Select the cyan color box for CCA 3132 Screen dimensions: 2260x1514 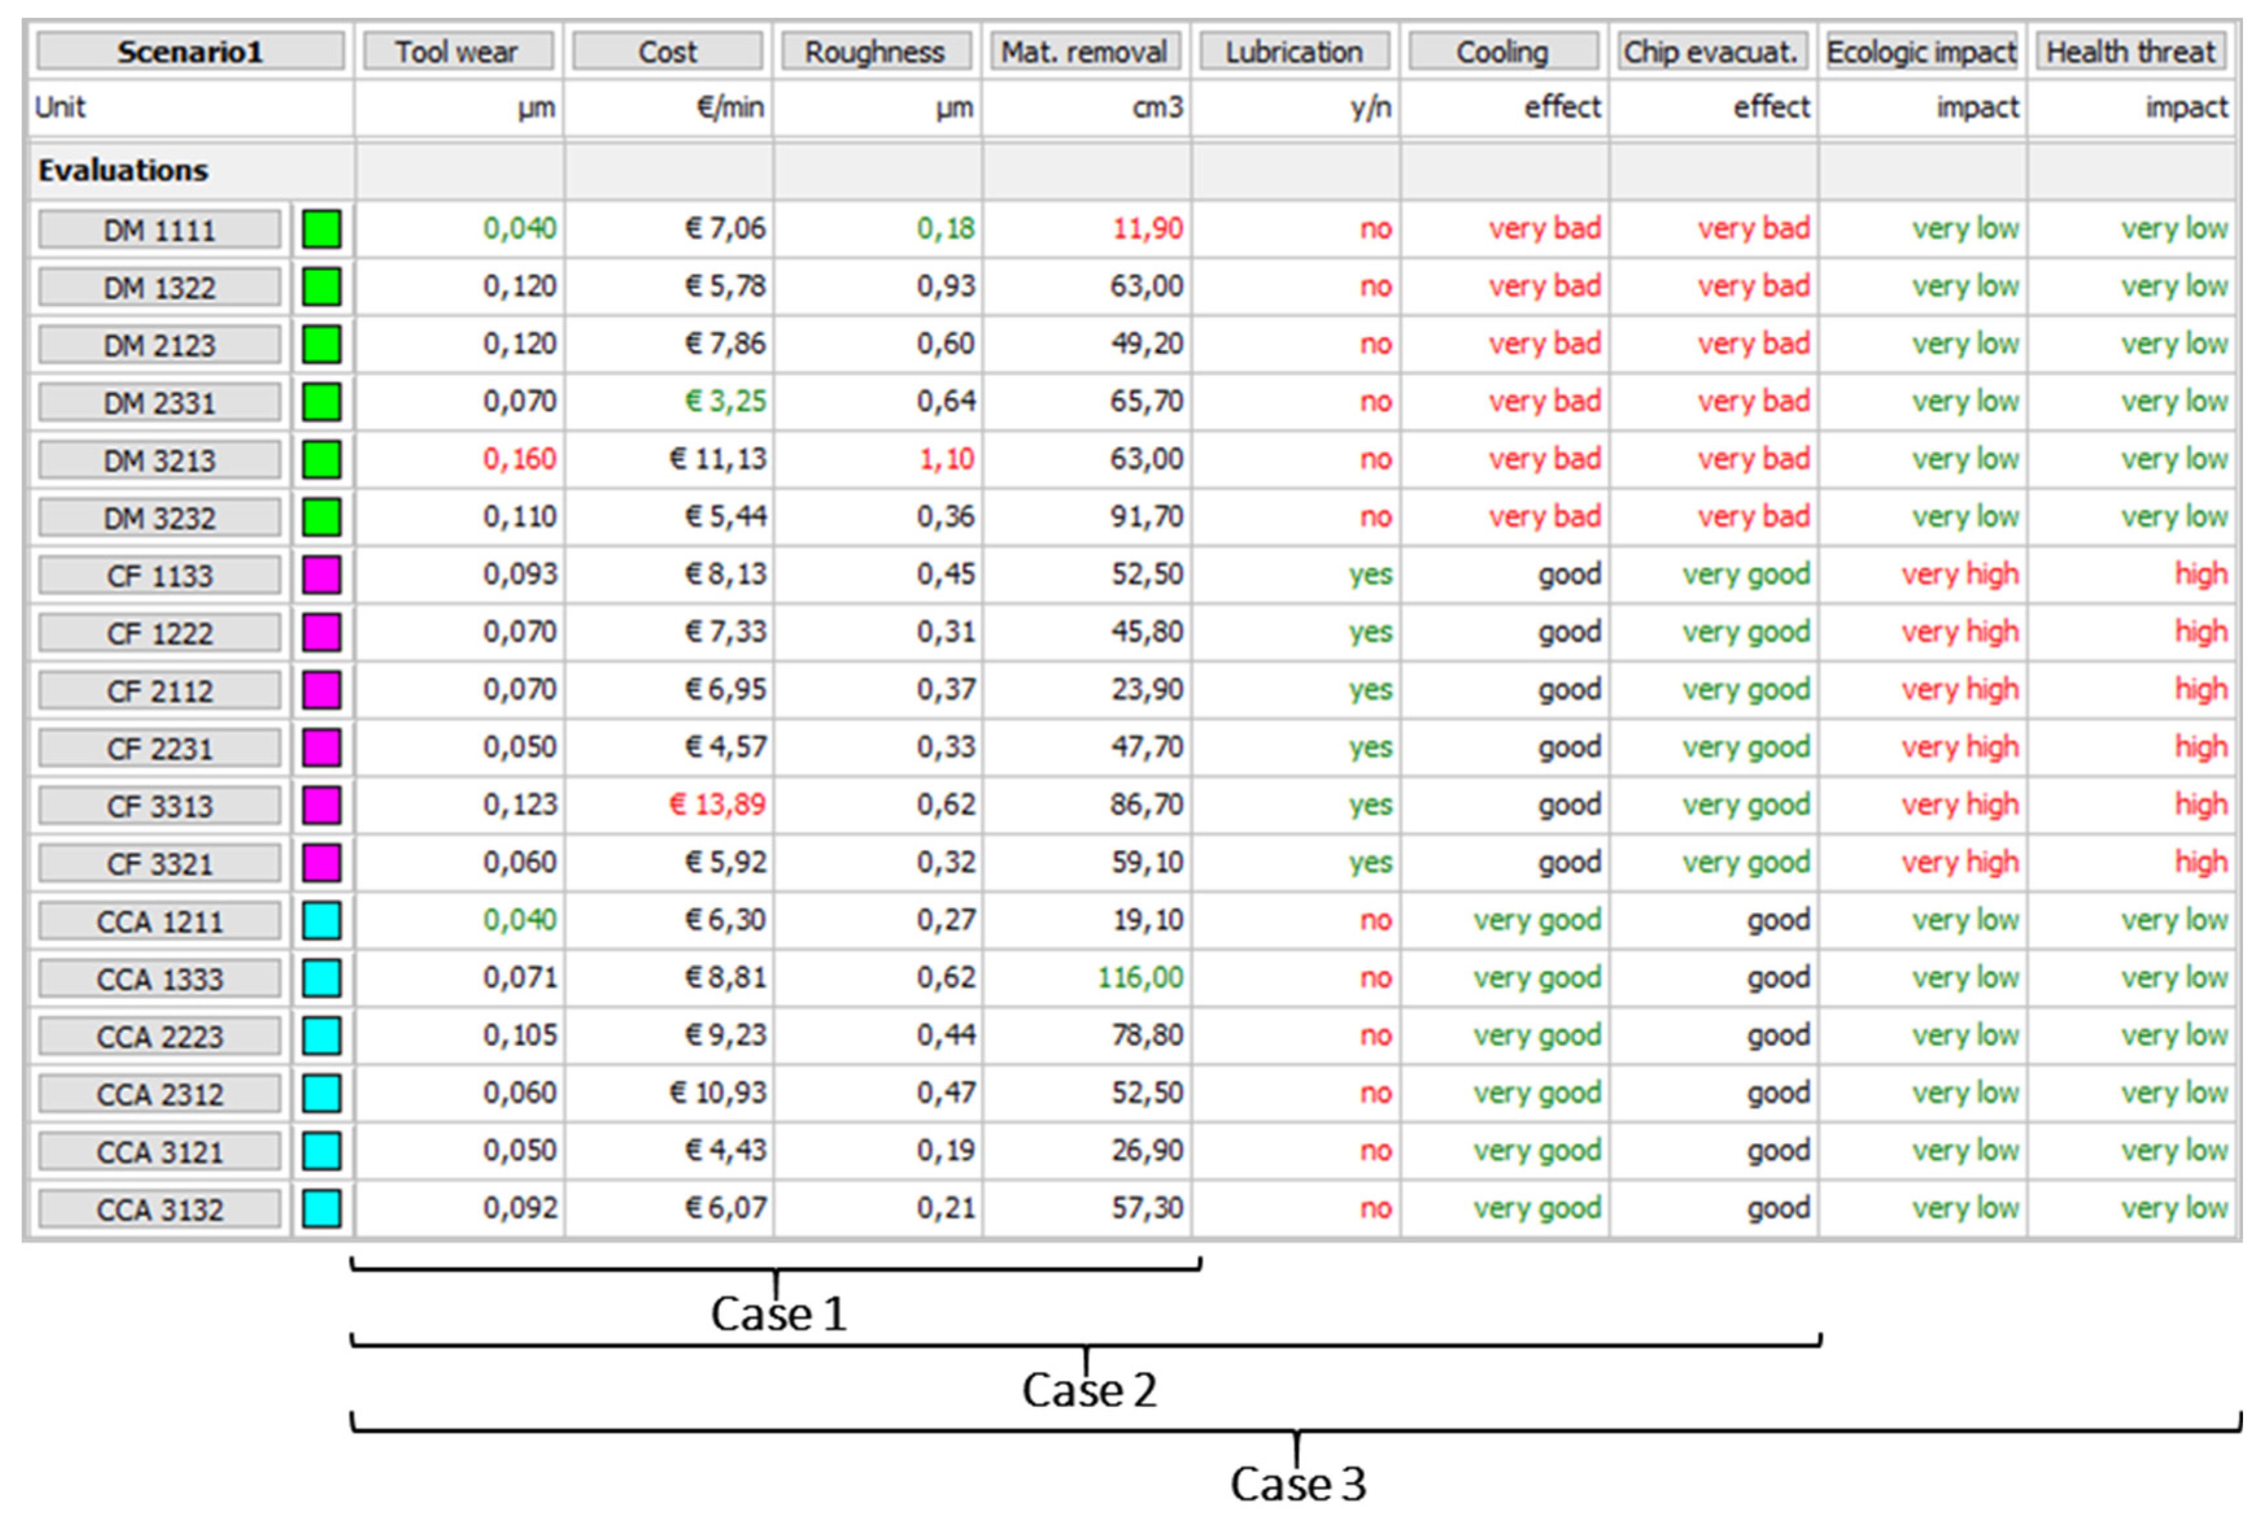pos(322,1209)
